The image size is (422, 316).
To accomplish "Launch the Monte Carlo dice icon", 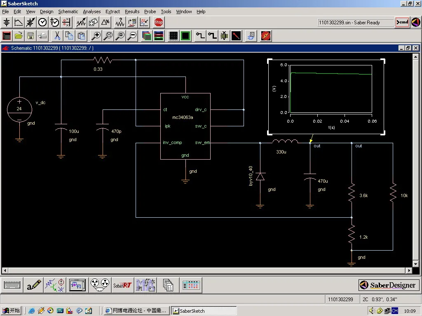I will [x=93, y=22].
